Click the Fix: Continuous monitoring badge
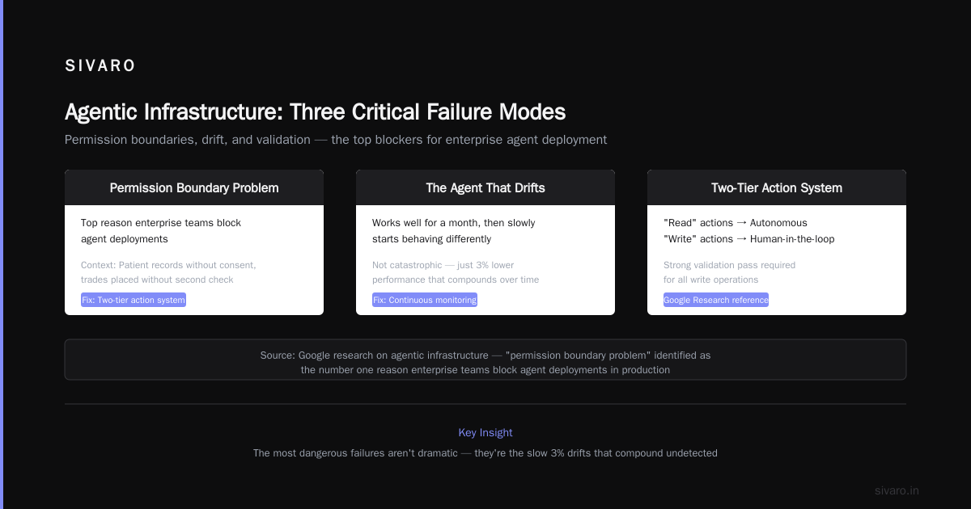971x509 pixels. click(x=425, y=300)
